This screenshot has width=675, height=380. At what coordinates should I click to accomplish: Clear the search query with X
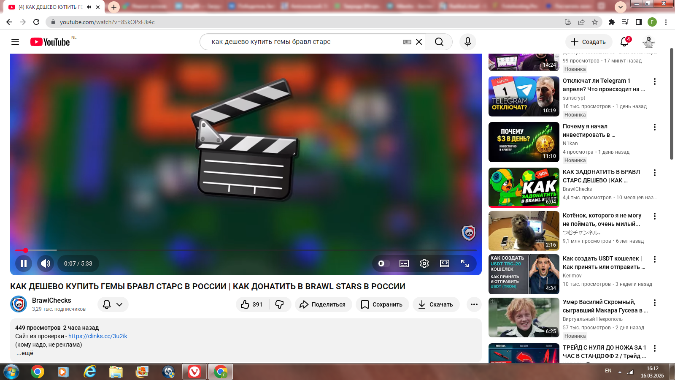[419, 42]
